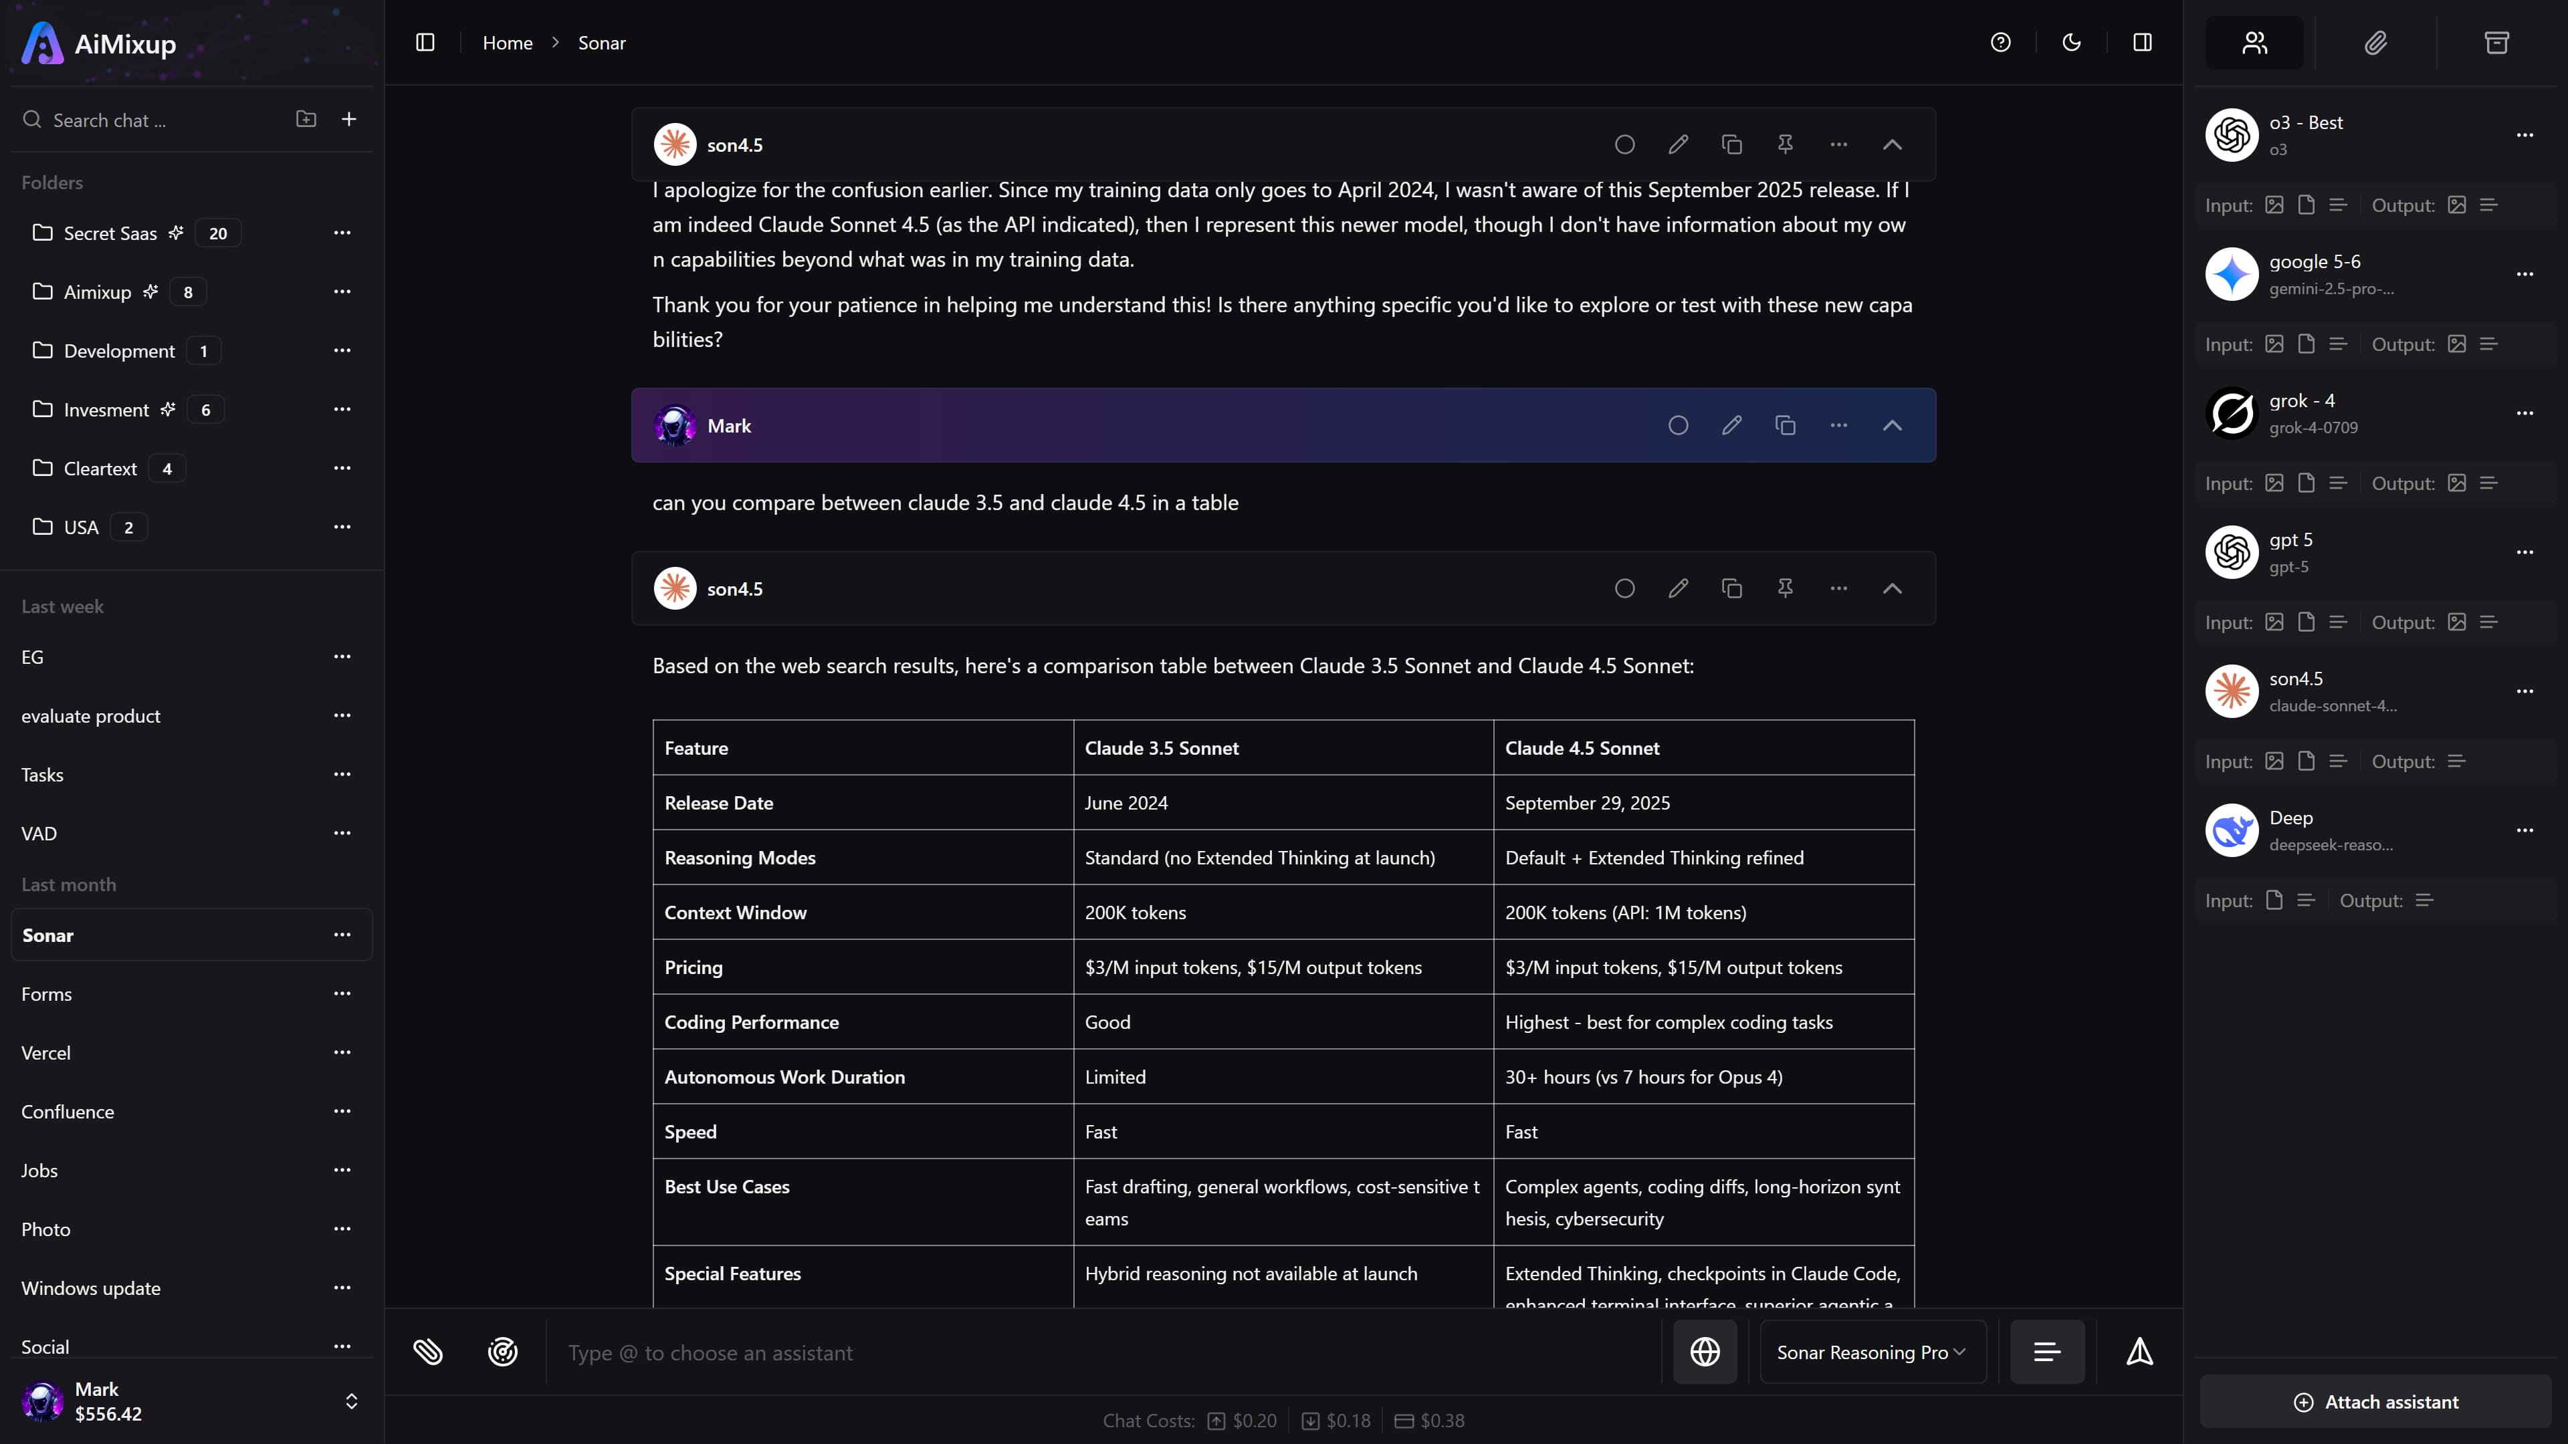Viewport: 2568px width, 1444px height.
Task: Click the plus icon to start new chat
Action: click(349, 120)
